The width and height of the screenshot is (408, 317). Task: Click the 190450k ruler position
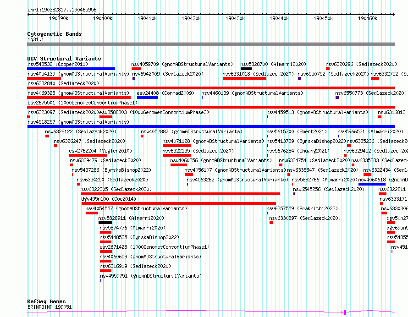(323, 18)
